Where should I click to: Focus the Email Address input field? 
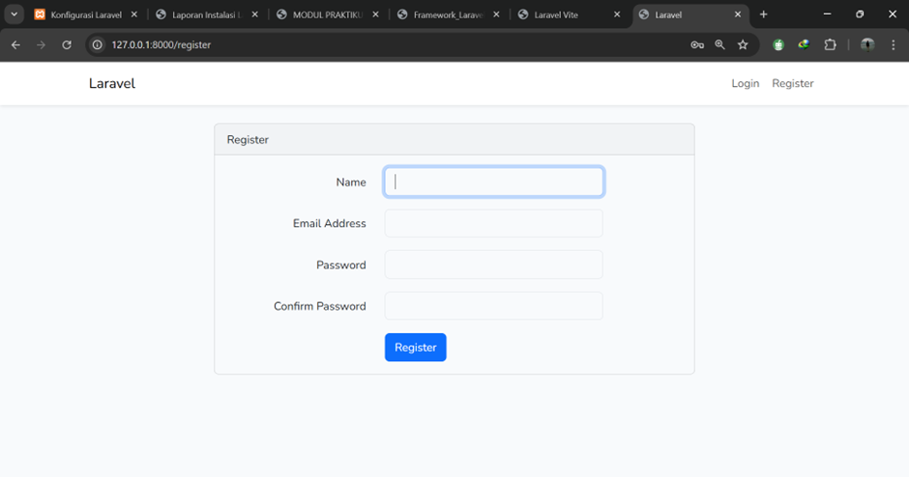pos(494,223)
